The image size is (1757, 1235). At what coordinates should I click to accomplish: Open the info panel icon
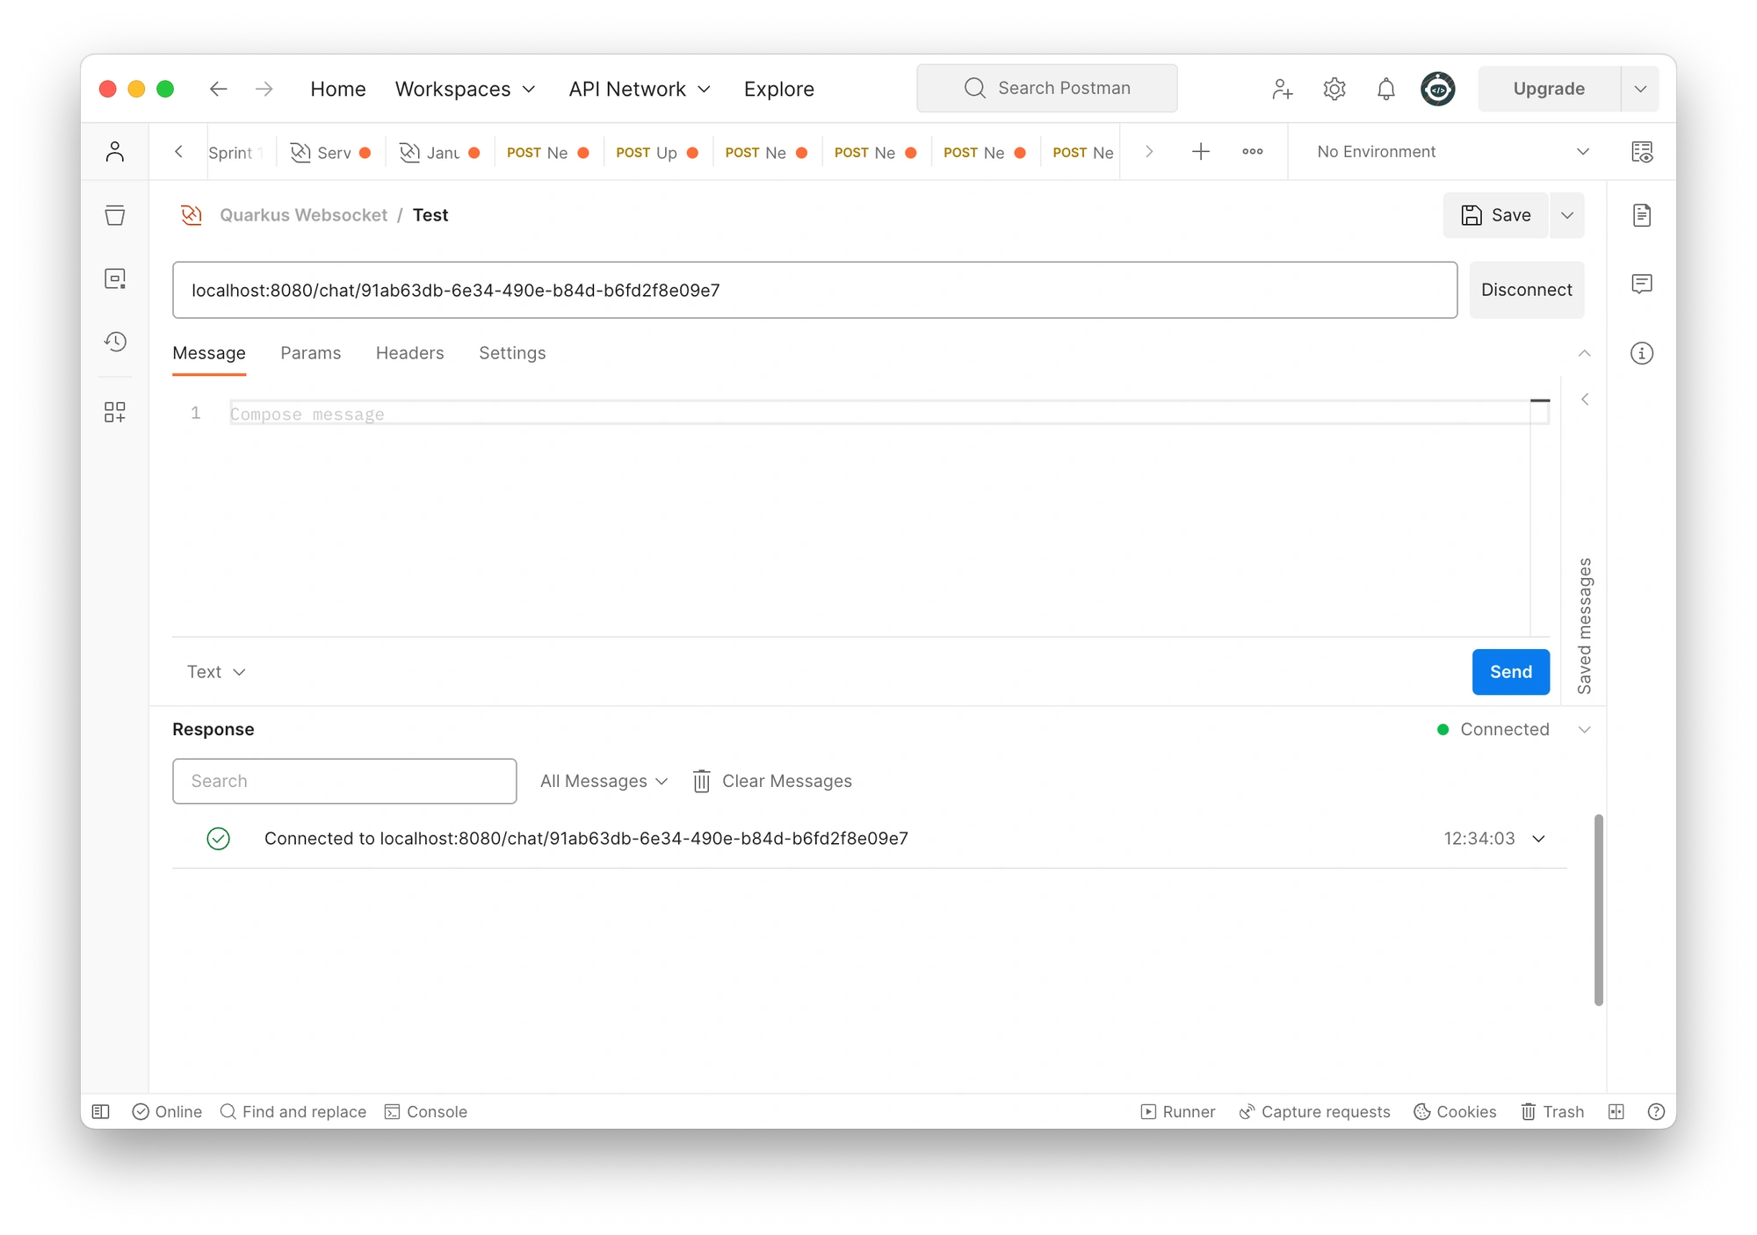pos(1642,353)
